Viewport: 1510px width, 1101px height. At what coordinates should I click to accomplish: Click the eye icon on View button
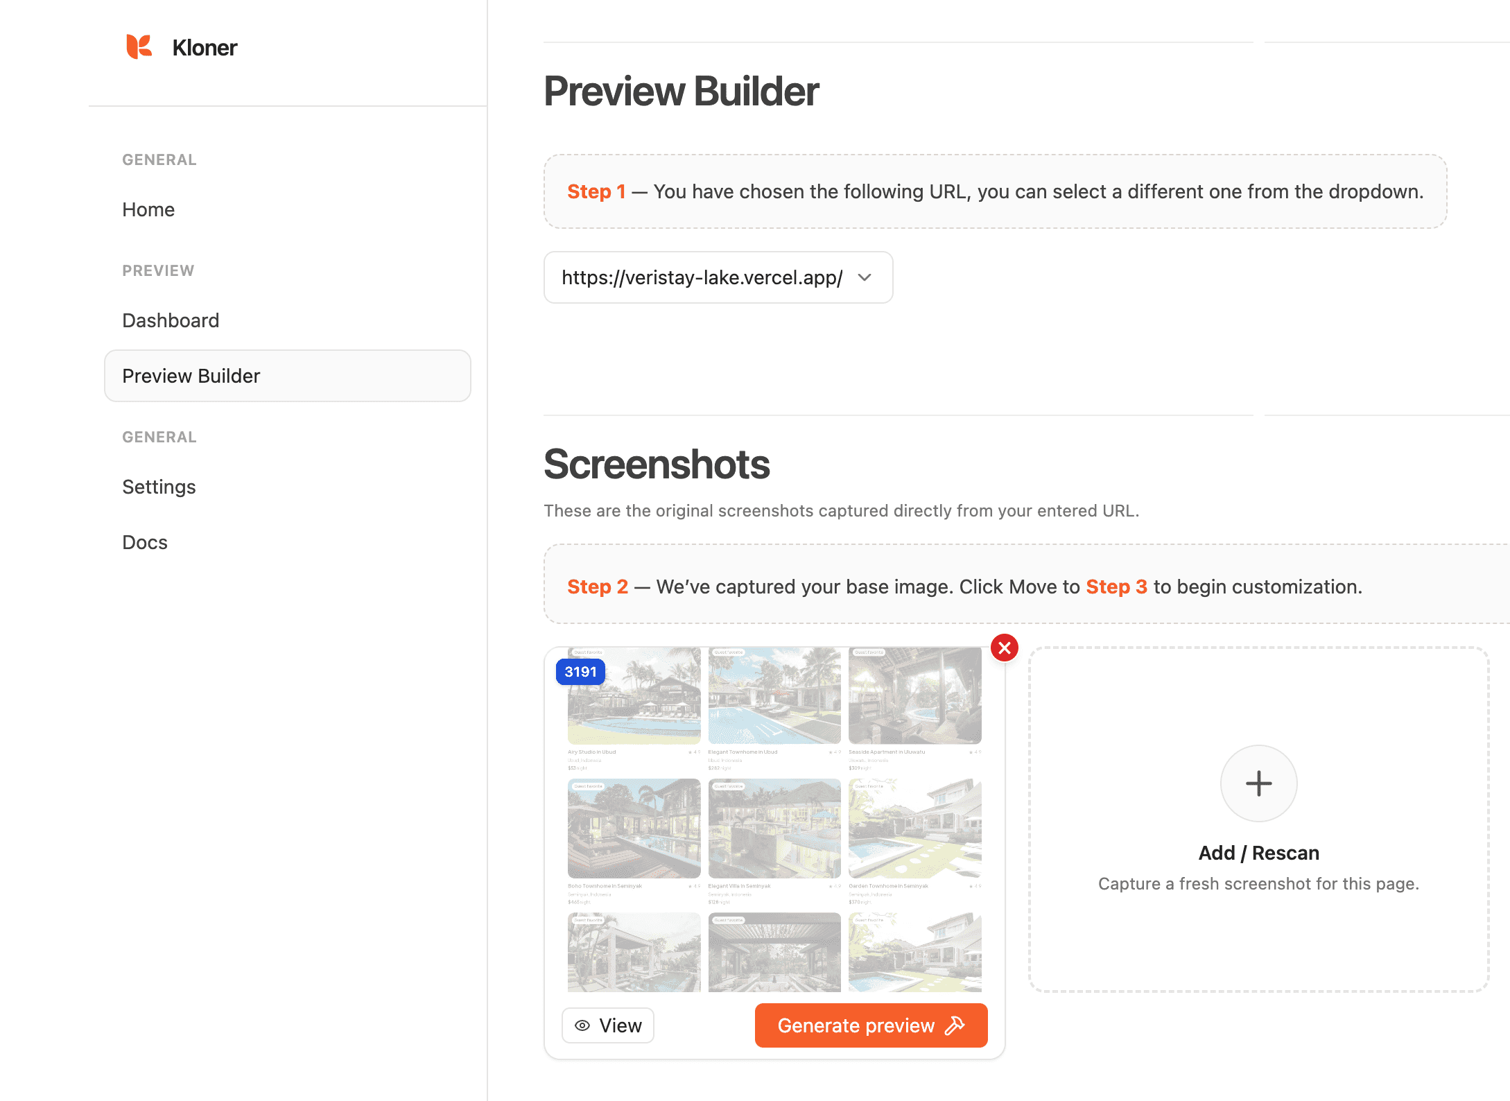coord(582,1025)
